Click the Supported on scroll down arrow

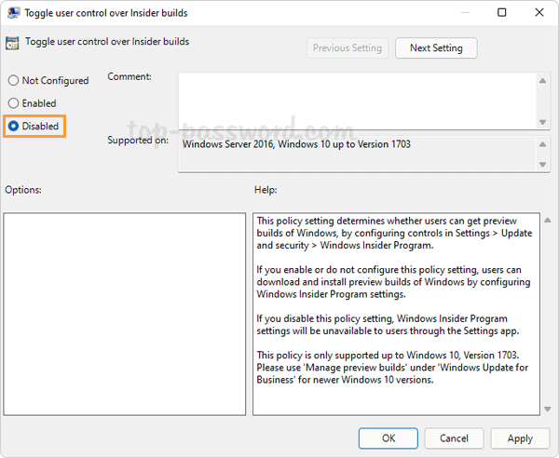click(543, 164)
